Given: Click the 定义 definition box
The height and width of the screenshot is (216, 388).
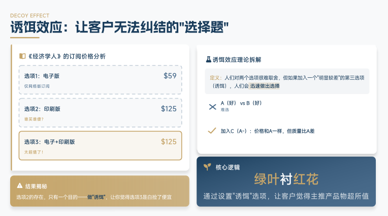Looking at the screenshot, I should click(x=287, y=82).
